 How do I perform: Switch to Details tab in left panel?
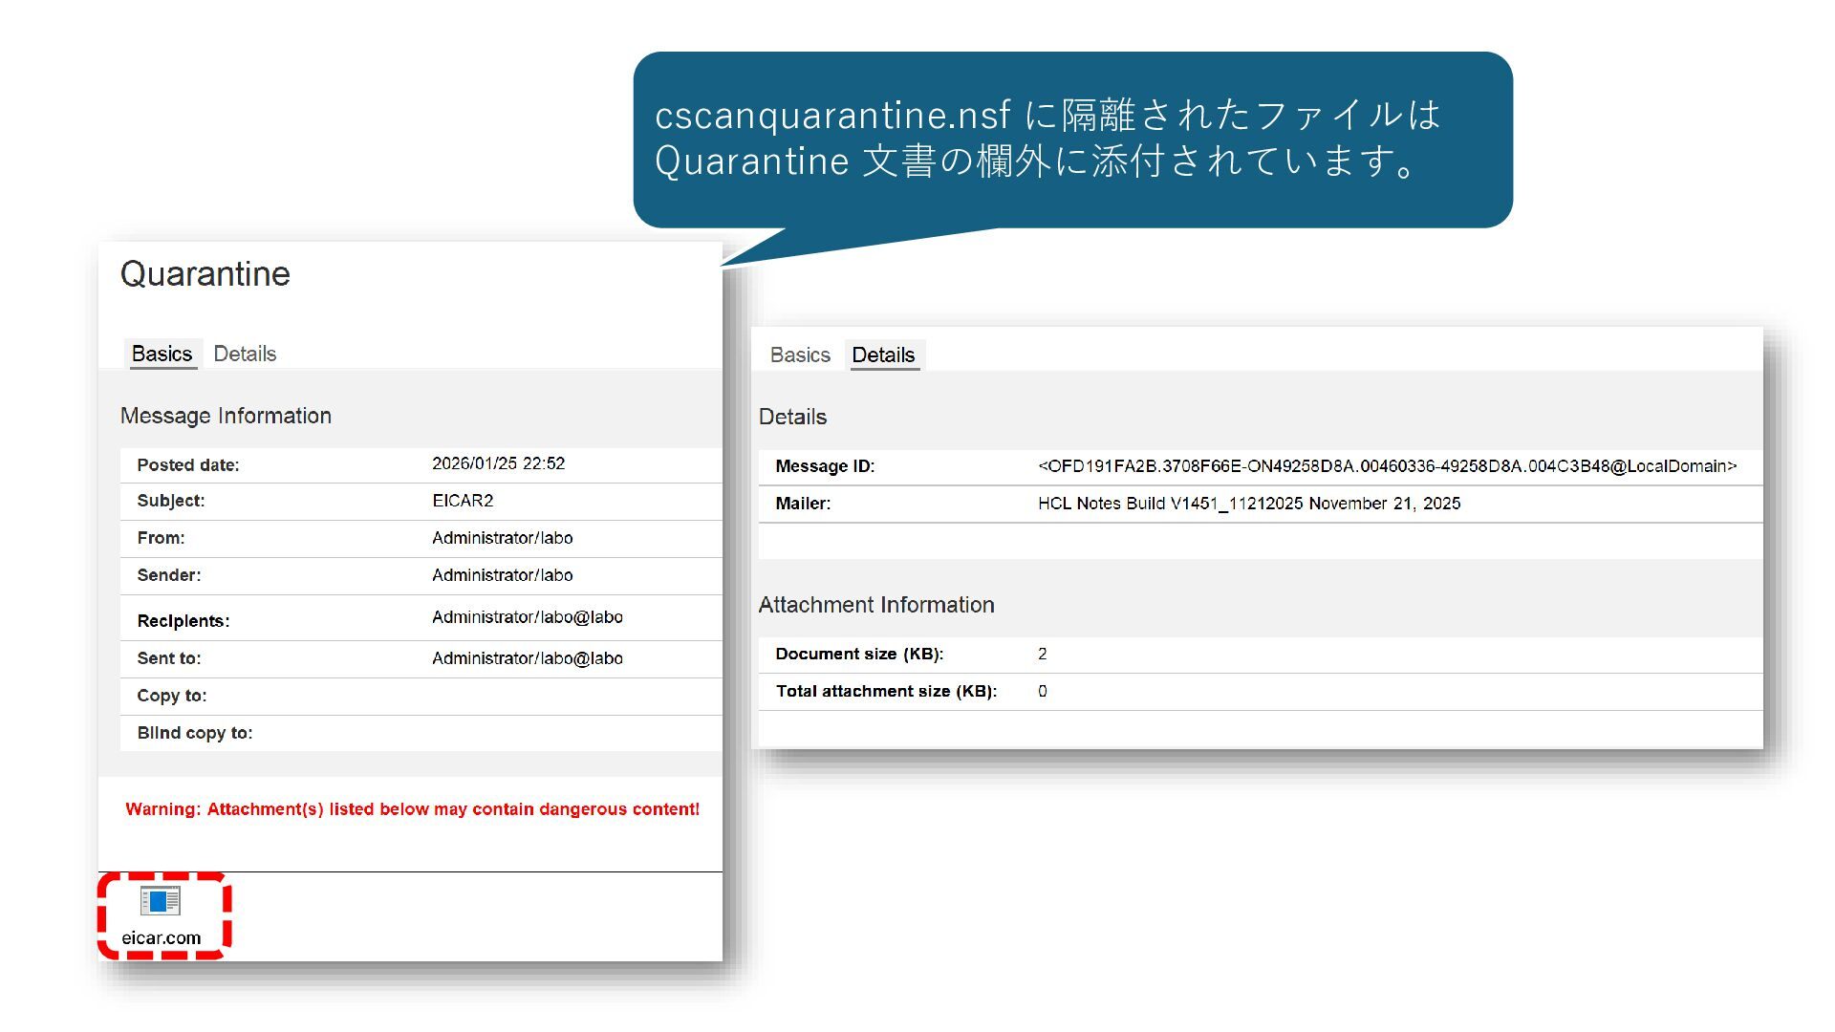[245, 354]
